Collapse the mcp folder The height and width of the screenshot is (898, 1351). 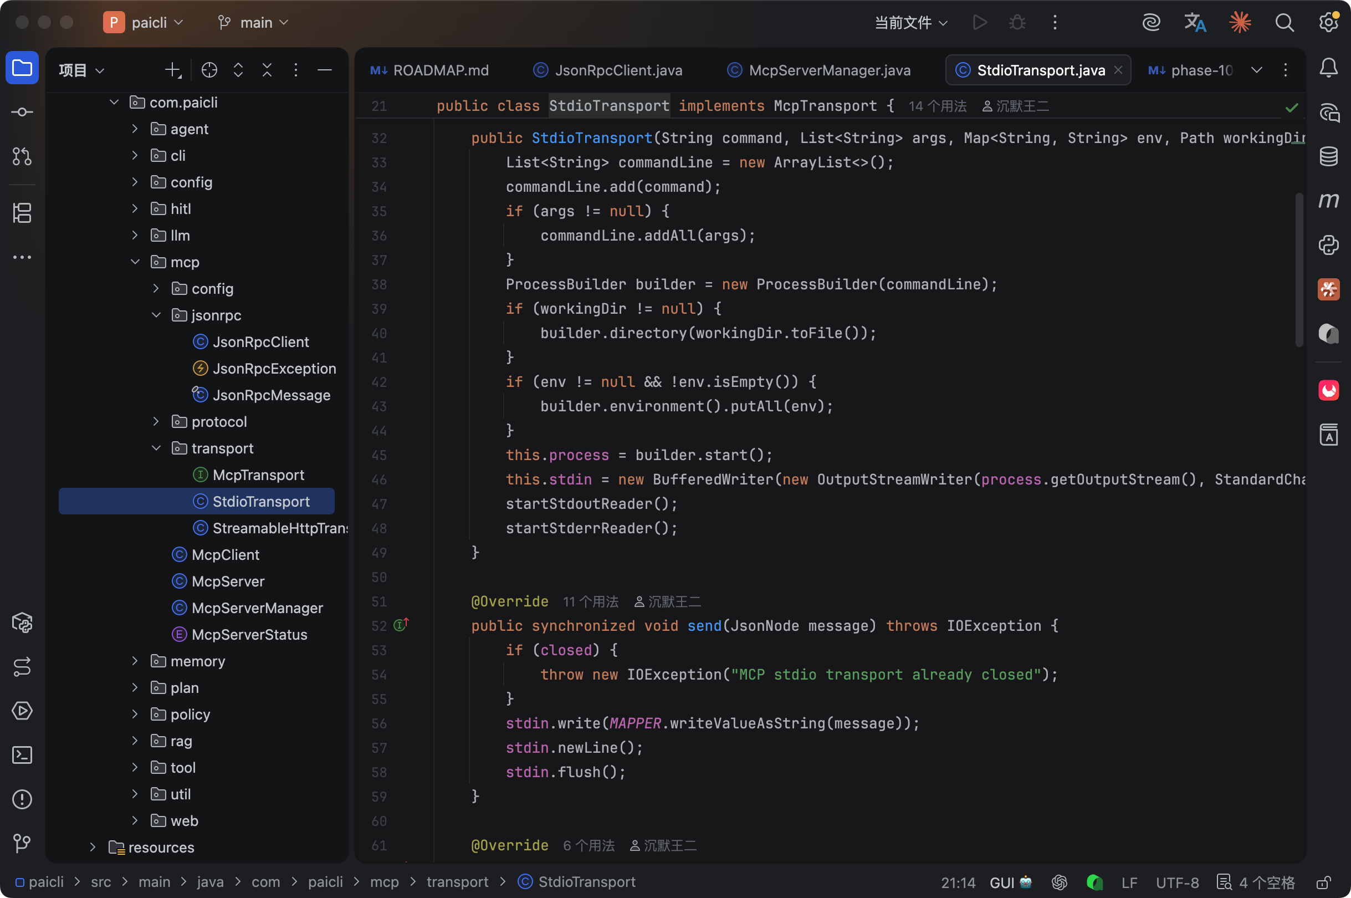click(x=135, y=262)
